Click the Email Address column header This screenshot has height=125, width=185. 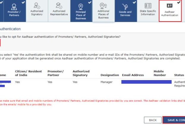pyautogui.click(x=133, y=75)
